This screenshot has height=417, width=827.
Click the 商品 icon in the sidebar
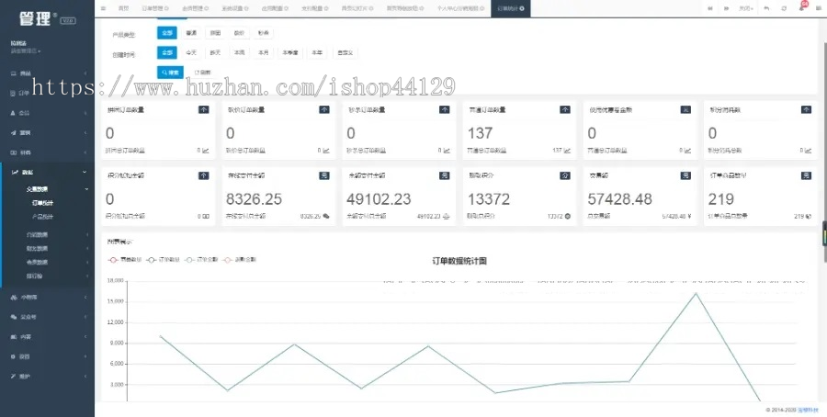click(x=14, y=73)
